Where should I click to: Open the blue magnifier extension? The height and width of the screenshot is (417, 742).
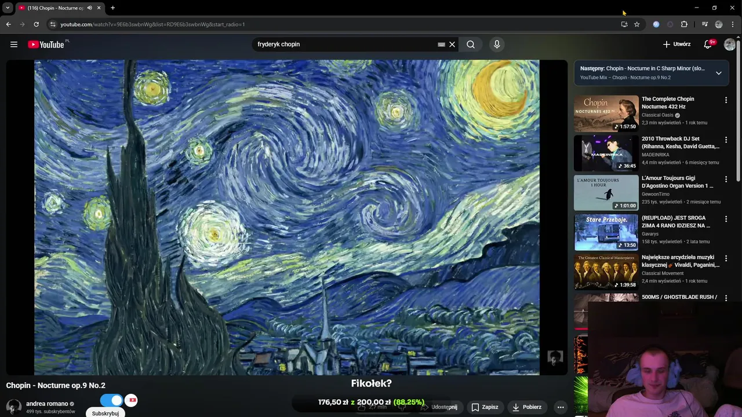pos(656,24)
